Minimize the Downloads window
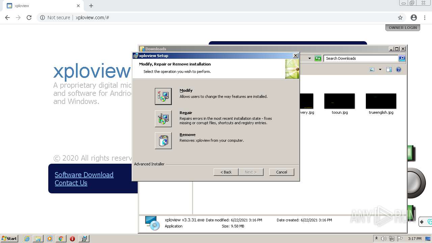432x243 pixels. (x=391, y=49)
